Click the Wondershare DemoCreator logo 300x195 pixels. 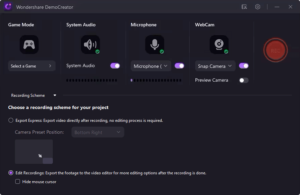point(8,7)
